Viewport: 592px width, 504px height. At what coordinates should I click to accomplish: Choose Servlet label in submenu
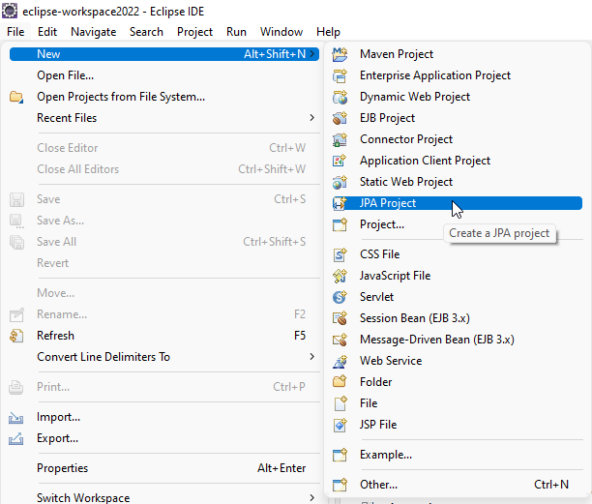(376, 297)
